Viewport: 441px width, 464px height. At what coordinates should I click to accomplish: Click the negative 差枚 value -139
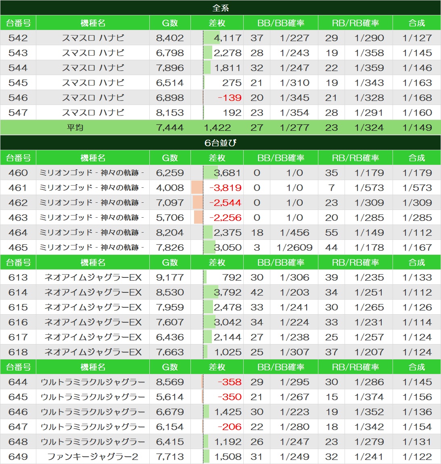[x=230, y=98]
